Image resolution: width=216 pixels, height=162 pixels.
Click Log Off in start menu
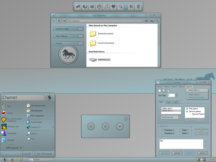point(26,154)
